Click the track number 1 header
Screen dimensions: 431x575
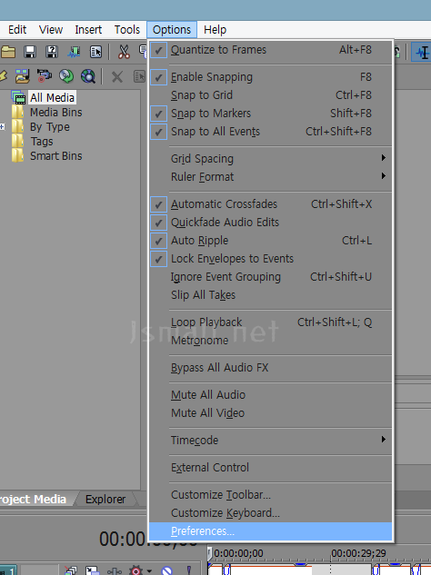pyautogui.click(x=8, y=570)
